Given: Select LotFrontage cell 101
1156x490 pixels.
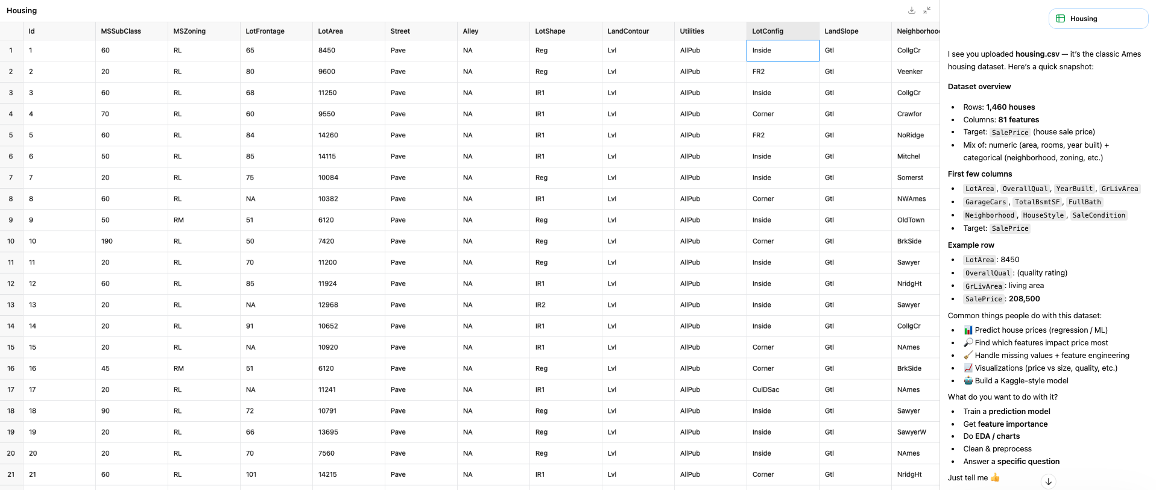Looking at the screenshot, I should (276, 474).
